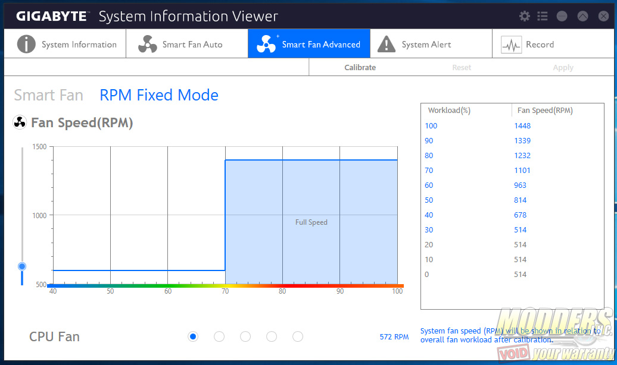
Task: Click the GIGABYTE logo in title bar
Action: 52,16
